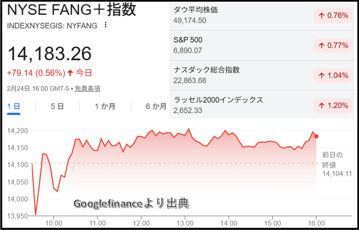359x230 pixels.
Task: Click the Nasdaq ↑1.04% change badge
Action: (x=334, y=75)
